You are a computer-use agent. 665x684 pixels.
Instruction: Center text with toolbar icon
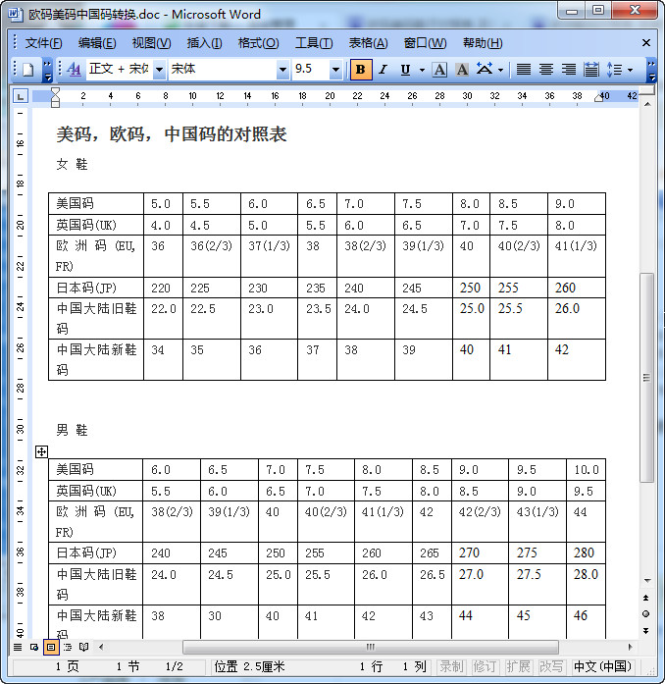coord(546,70)
